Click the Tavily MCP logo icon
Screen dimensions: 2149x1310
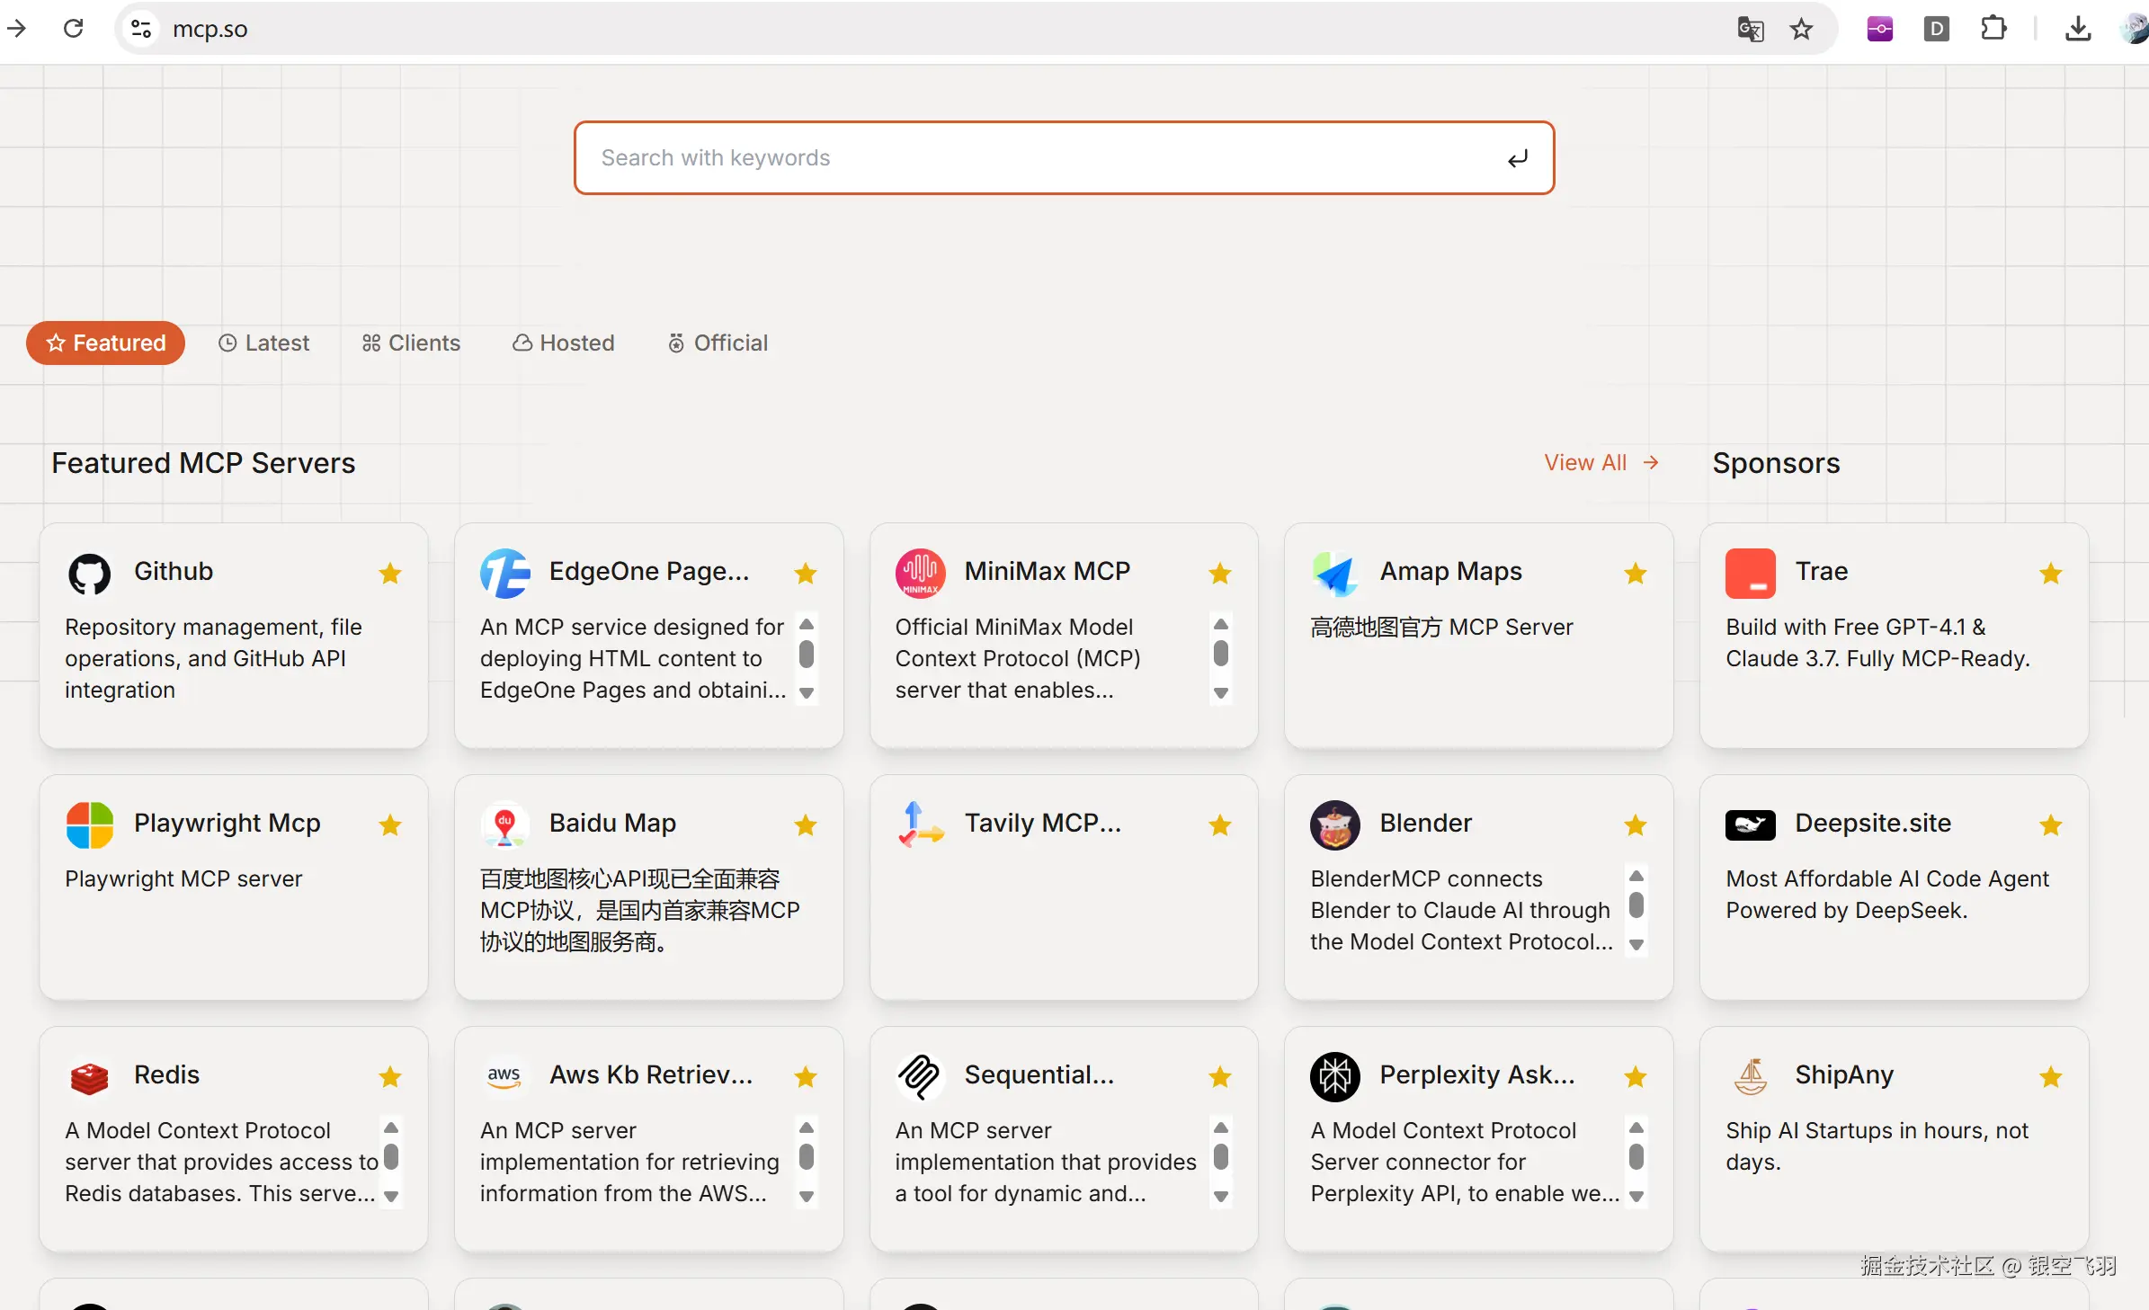(920, 825)
